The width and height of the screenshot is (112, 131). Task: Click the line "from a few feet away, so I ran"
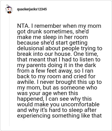55,71
